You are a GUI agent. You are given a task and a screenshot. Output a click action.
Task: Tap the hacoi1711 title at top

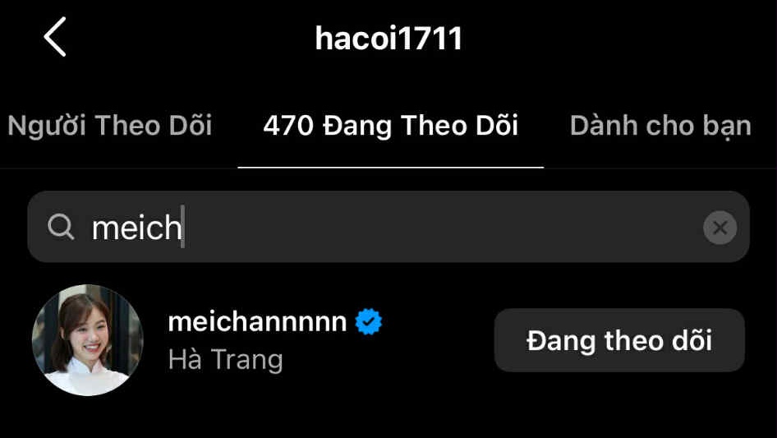[x=388, y=38]
